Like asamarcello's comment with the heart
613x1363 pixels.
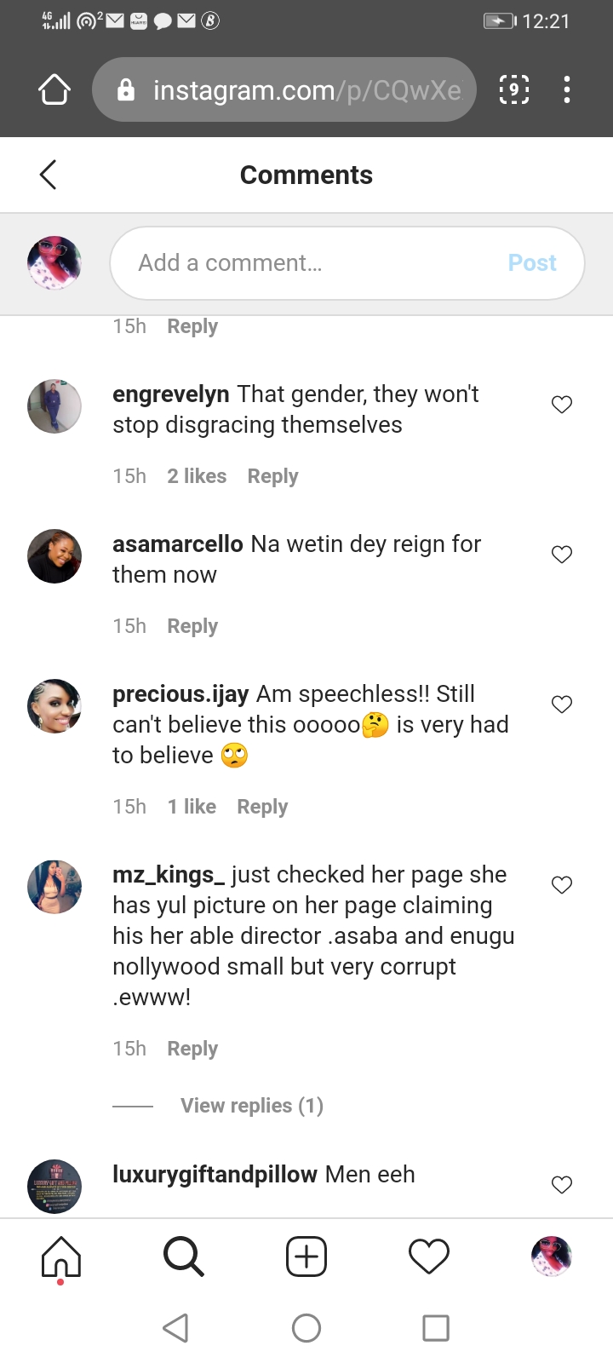pyautogui.click(x=562, y=555)
